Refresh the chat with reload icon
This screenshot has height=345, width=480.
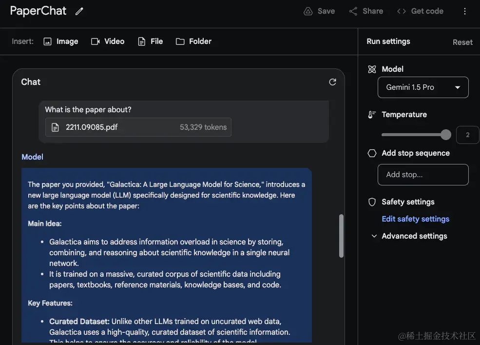point(332,82)
